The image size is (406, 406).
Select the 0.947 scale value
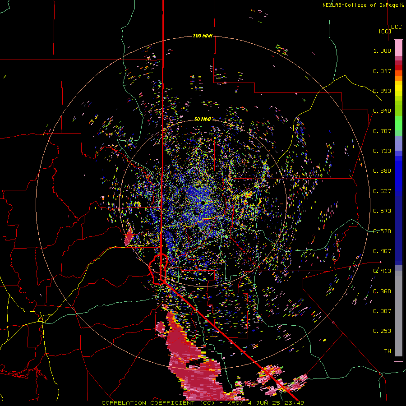[x=382, y=71]
